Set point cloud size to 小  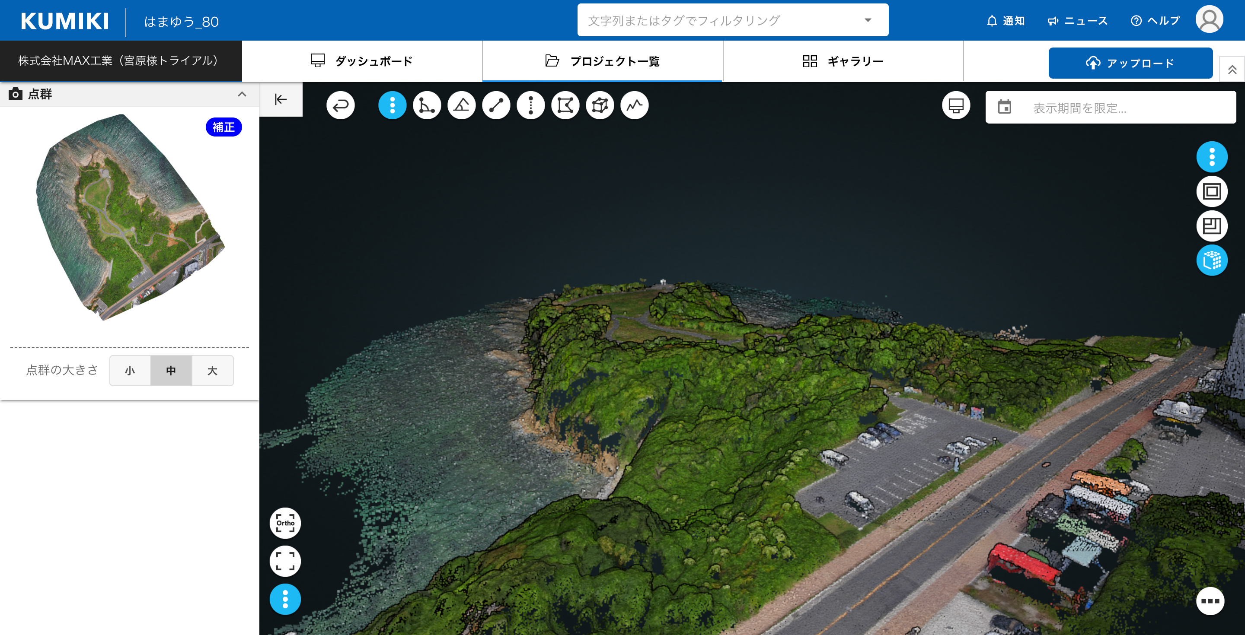pyautogui.click(x=130, y=370)
